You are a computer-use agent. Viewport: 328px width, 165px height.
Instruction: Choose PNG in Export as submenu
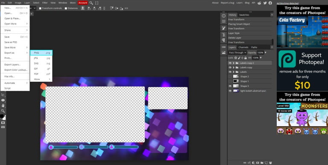coord(41,53)
